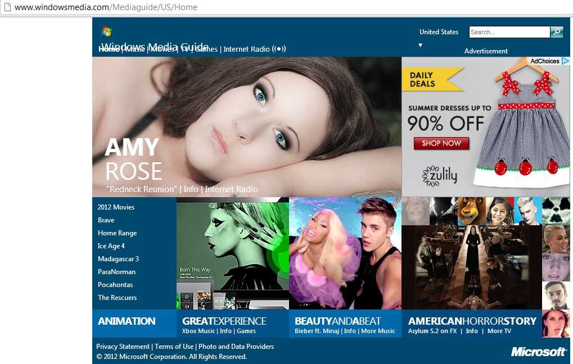Click the zulily summer dresses advertisement
This screenshot has width=573, height=364.
coord(486,127)
